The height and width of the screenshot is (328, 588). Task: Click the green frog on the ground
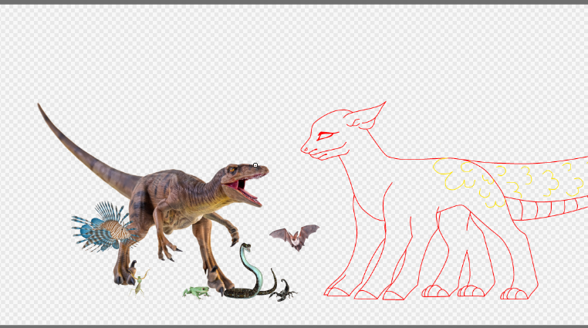click(x=196, y=292)
